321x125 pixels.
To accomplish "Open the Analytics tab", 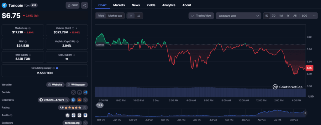I will point(169,5).
